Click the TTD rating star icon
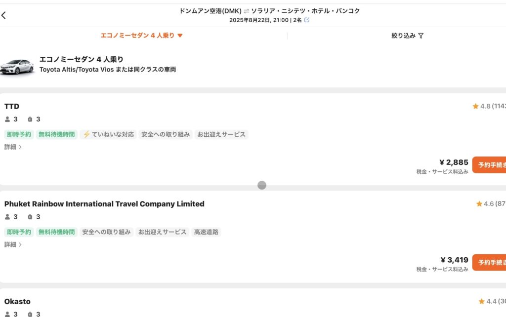 click(x=475, y=106)
